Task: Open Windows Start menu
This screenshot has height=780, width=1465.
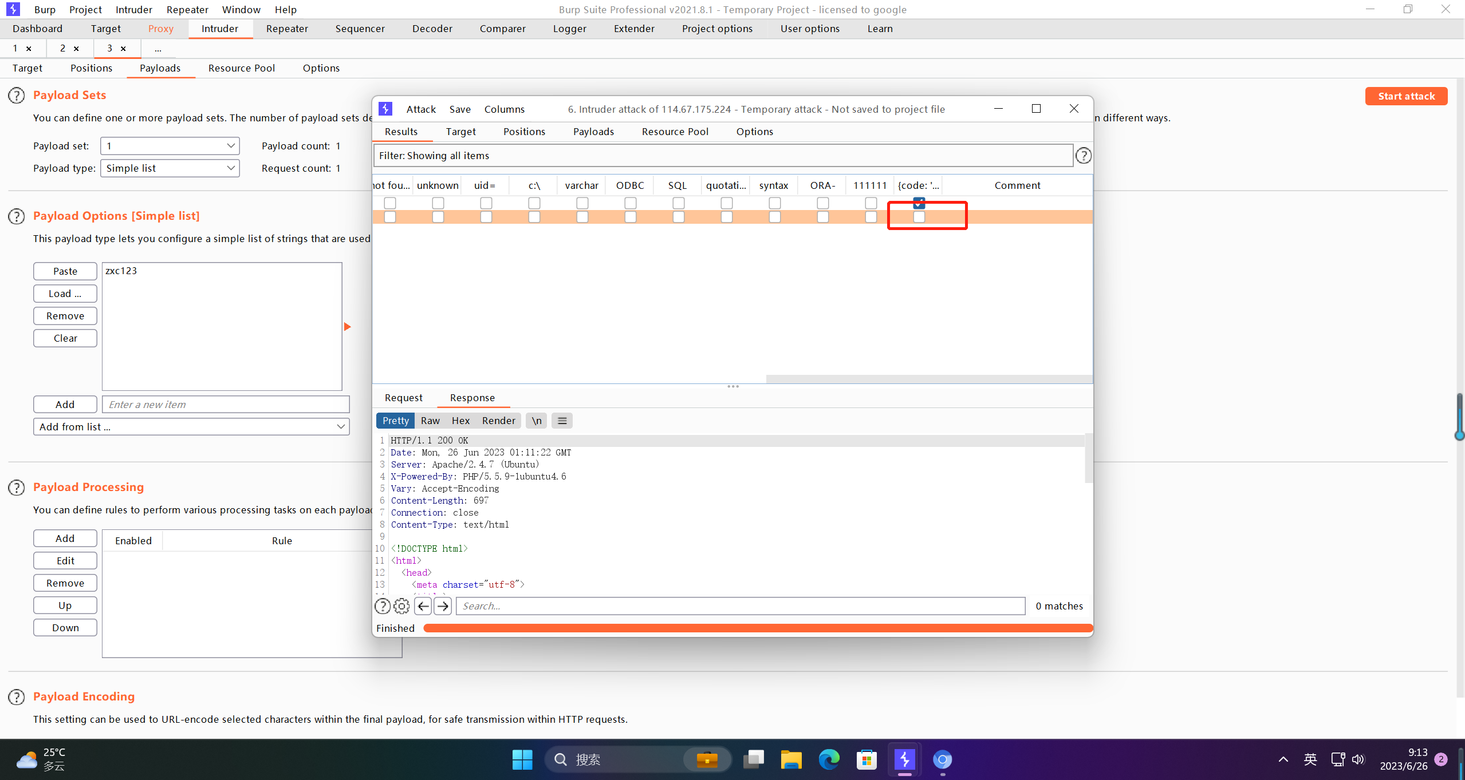Action: (522, 759)
